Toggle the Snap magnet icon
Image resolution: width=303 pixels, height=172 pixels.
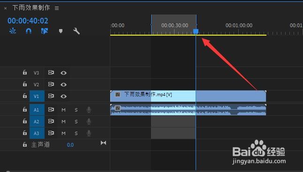click(29, 31)
